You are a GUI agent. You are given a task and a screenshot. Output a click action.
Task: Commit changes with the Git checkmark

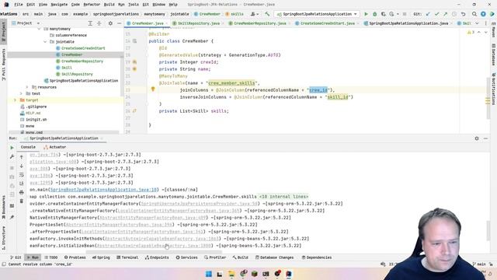436,14
